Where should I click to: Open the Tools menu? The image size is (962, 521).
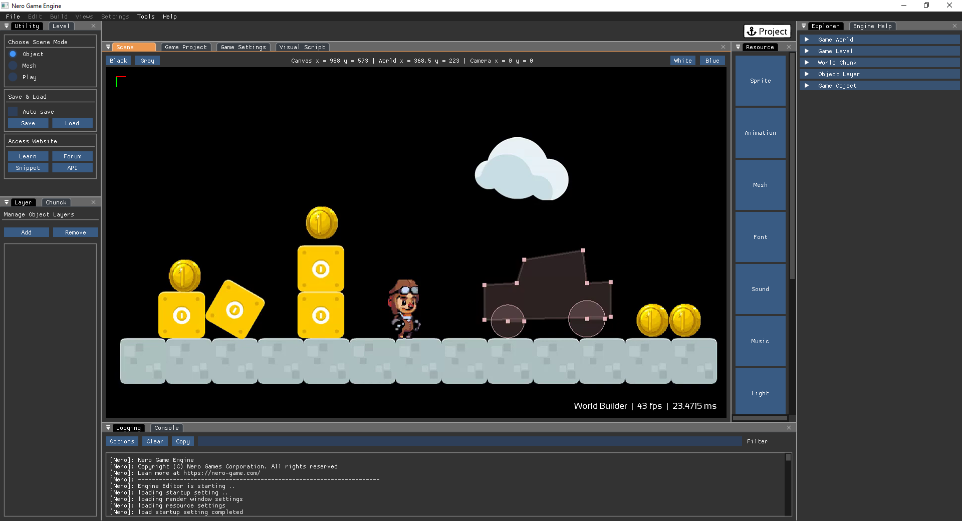[x=146, y=17]
